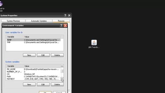Click New under user variables
The height and width of the screenshot is (93, 165).
(29, 55)
